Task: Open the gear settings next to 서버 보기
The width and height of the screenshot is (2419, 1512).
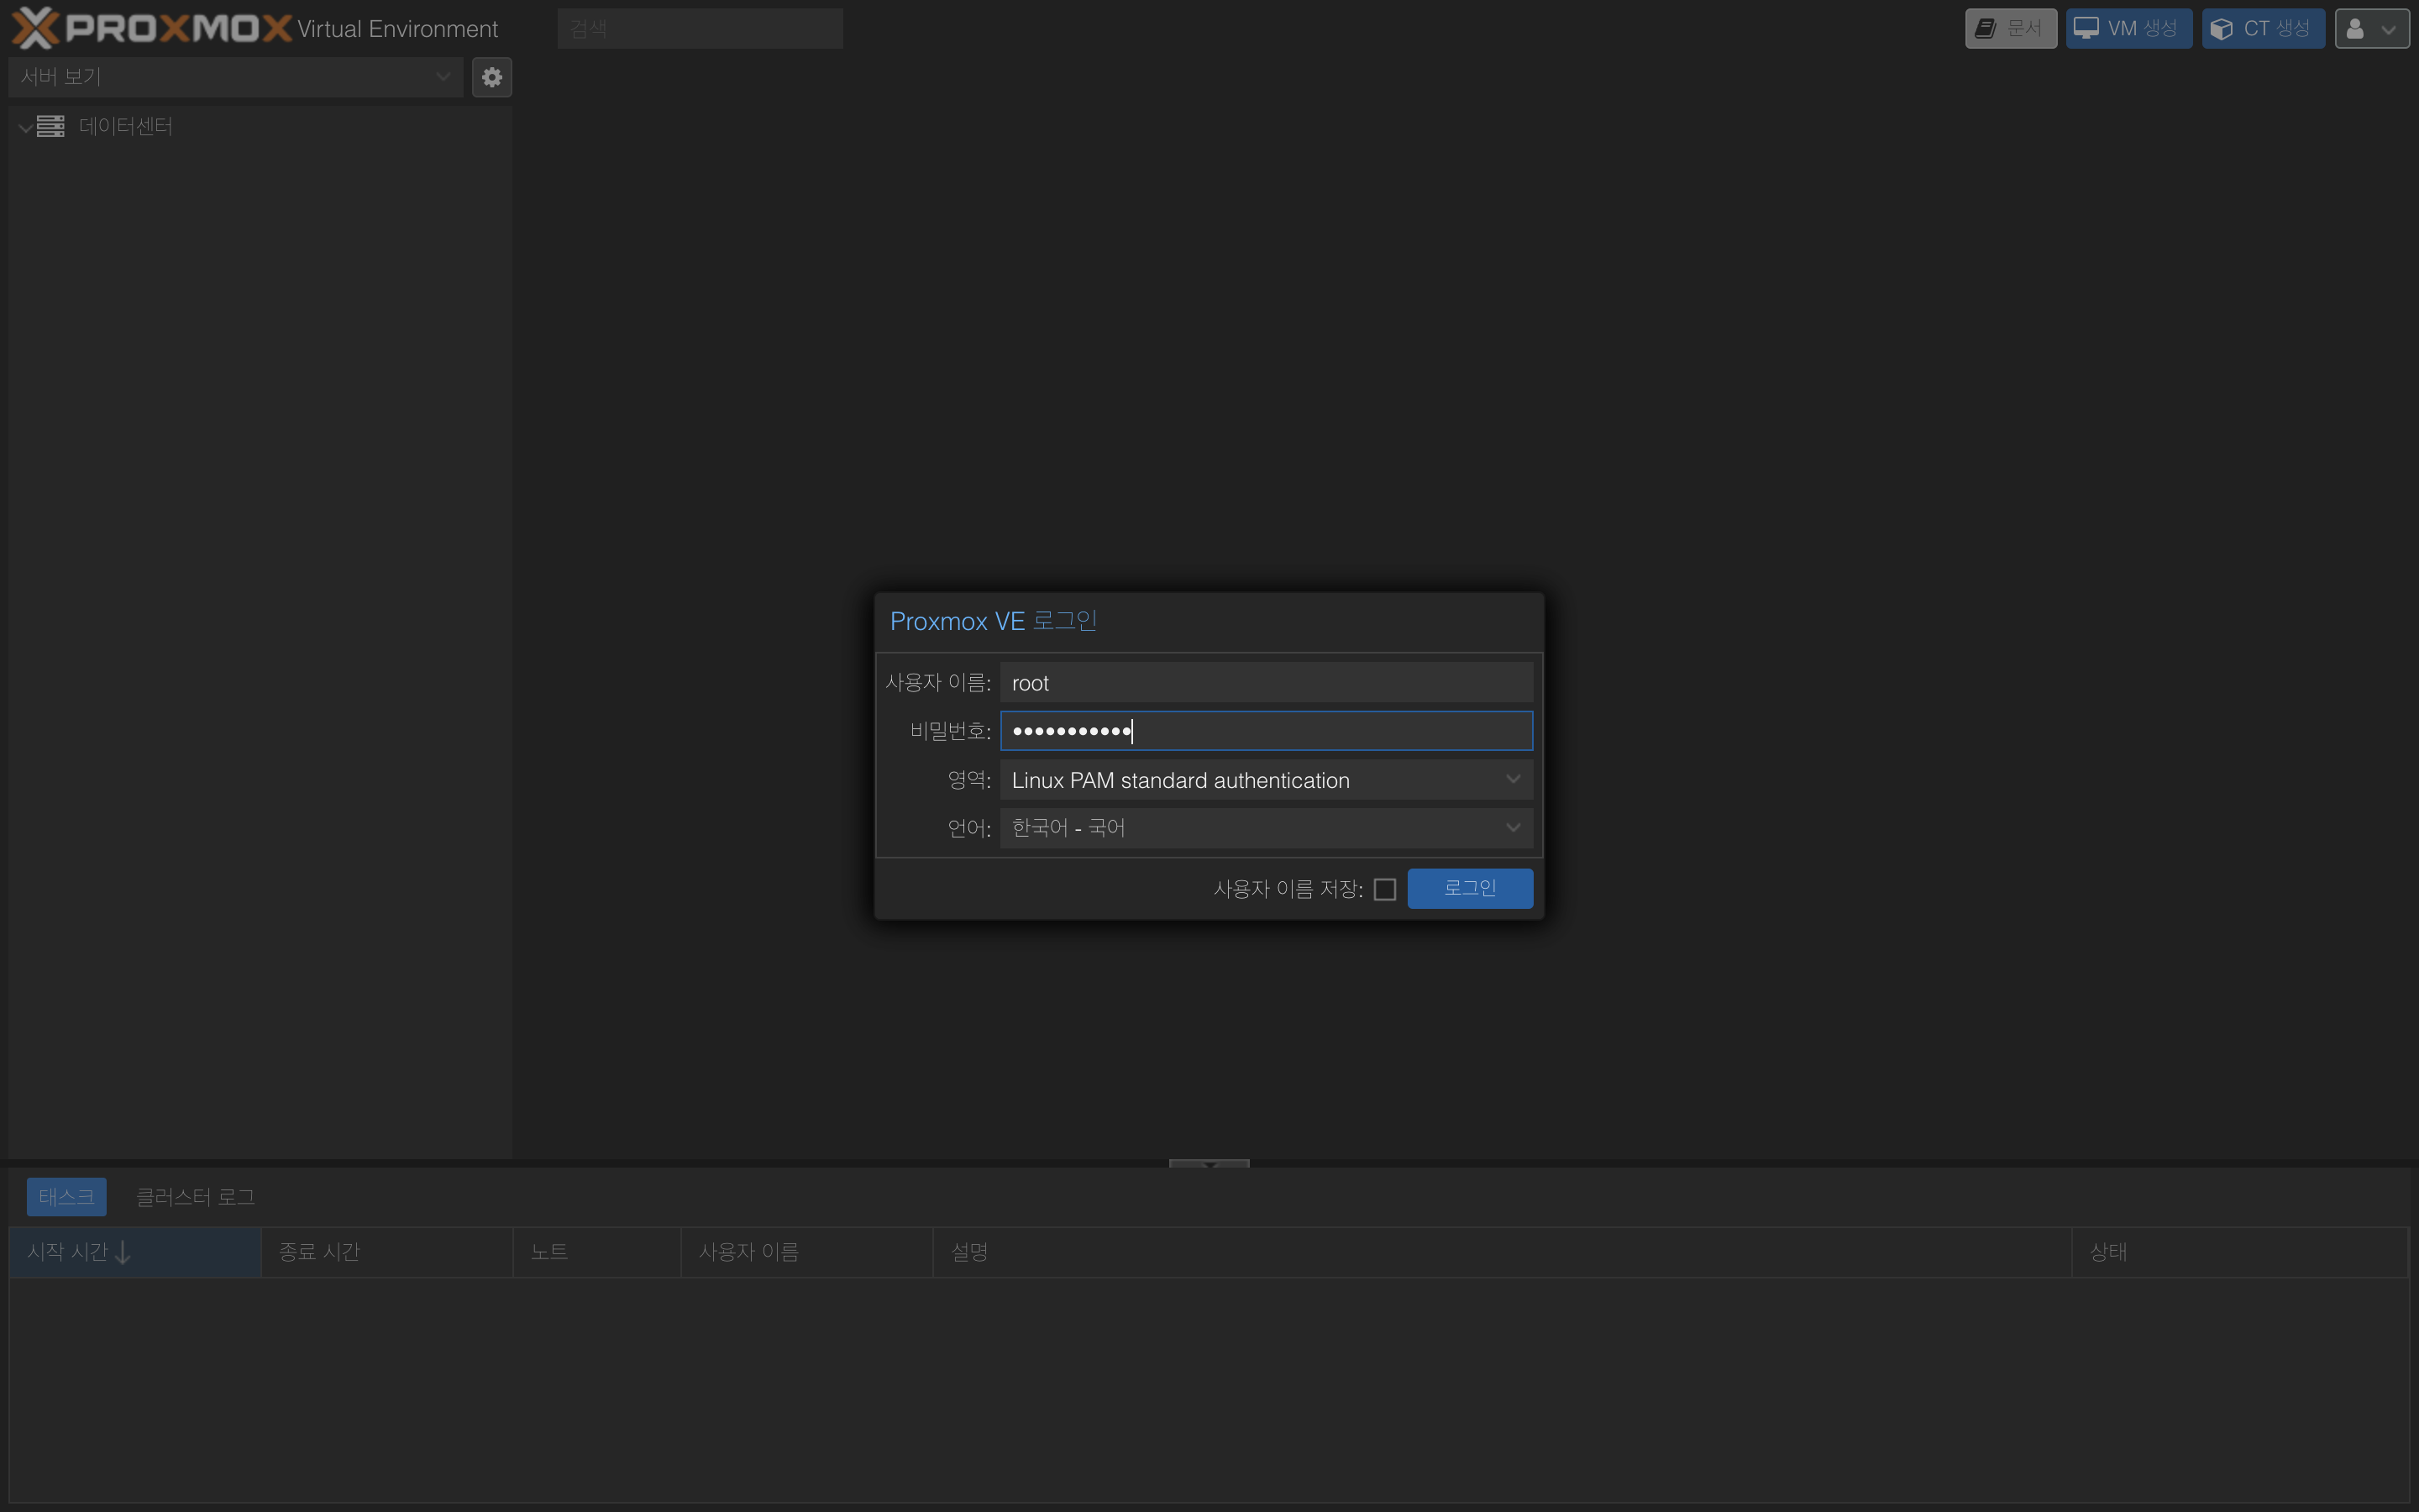Action: (492, 77)
